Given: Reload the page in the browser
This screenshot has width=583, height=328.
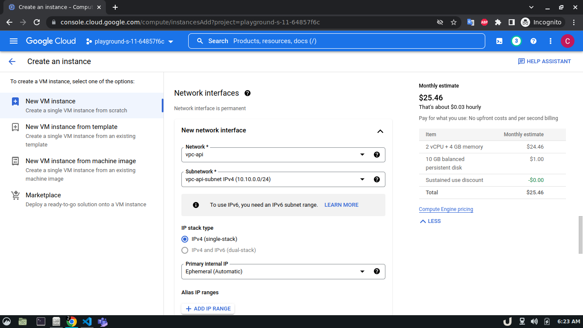Looking at the screenshot, I should [37, 22].
